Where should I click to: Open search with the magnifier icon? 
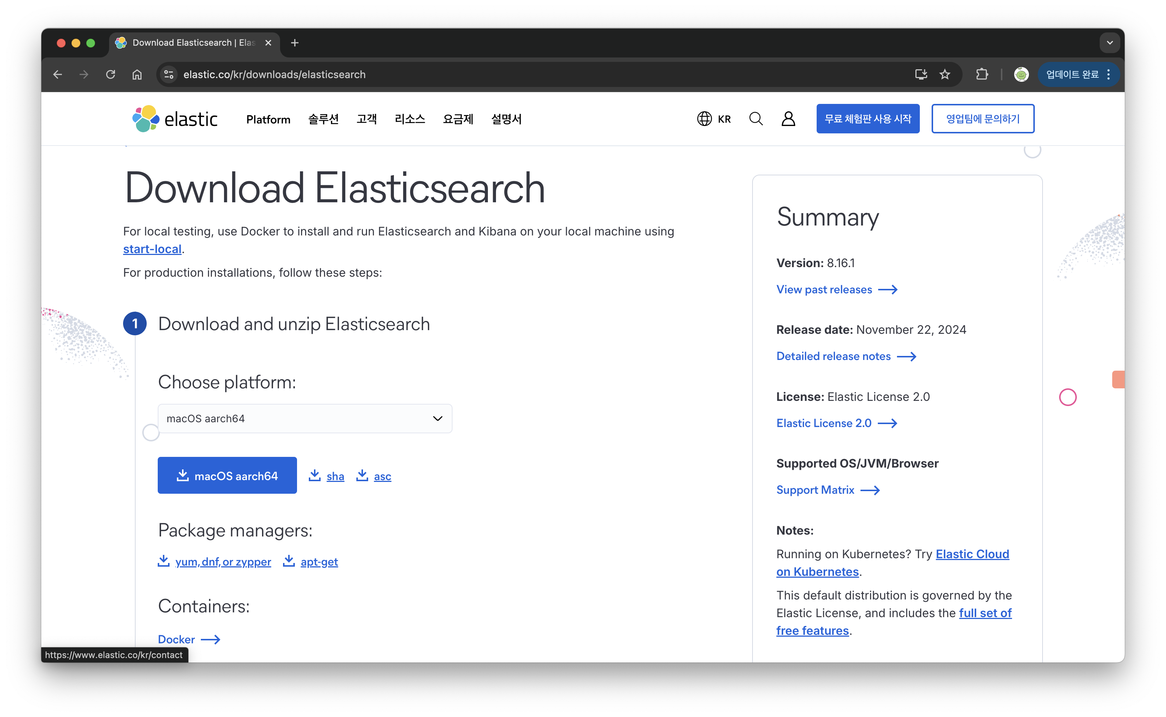click(x=756, y=119)
